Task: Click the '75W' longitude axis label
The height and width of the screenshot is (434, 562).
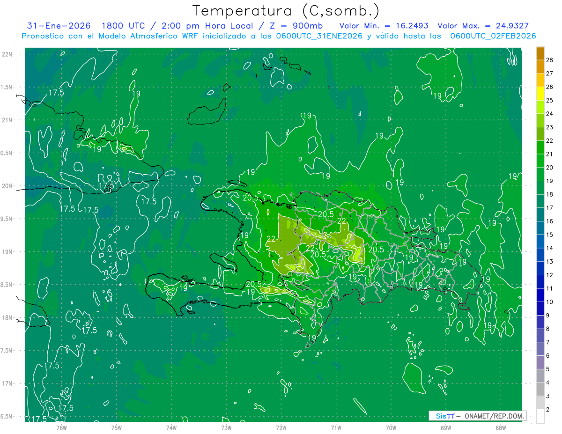Action: (x=117, y=427)
